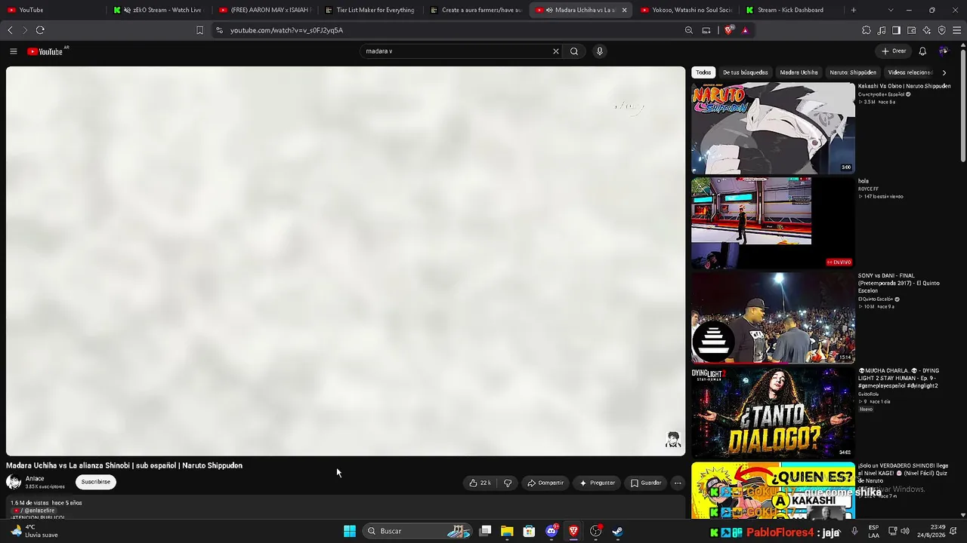Show more filter chips with arrow

(944, 72)
